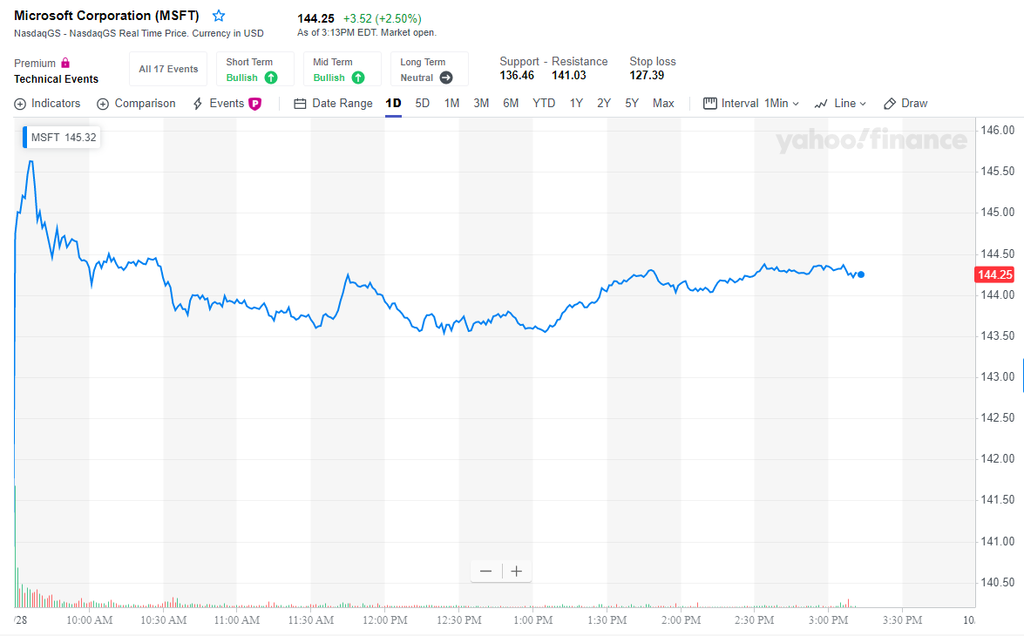Open the Date Range calendar picker
This screenshot has height=636, width=1024.
[x=300, y=104]
